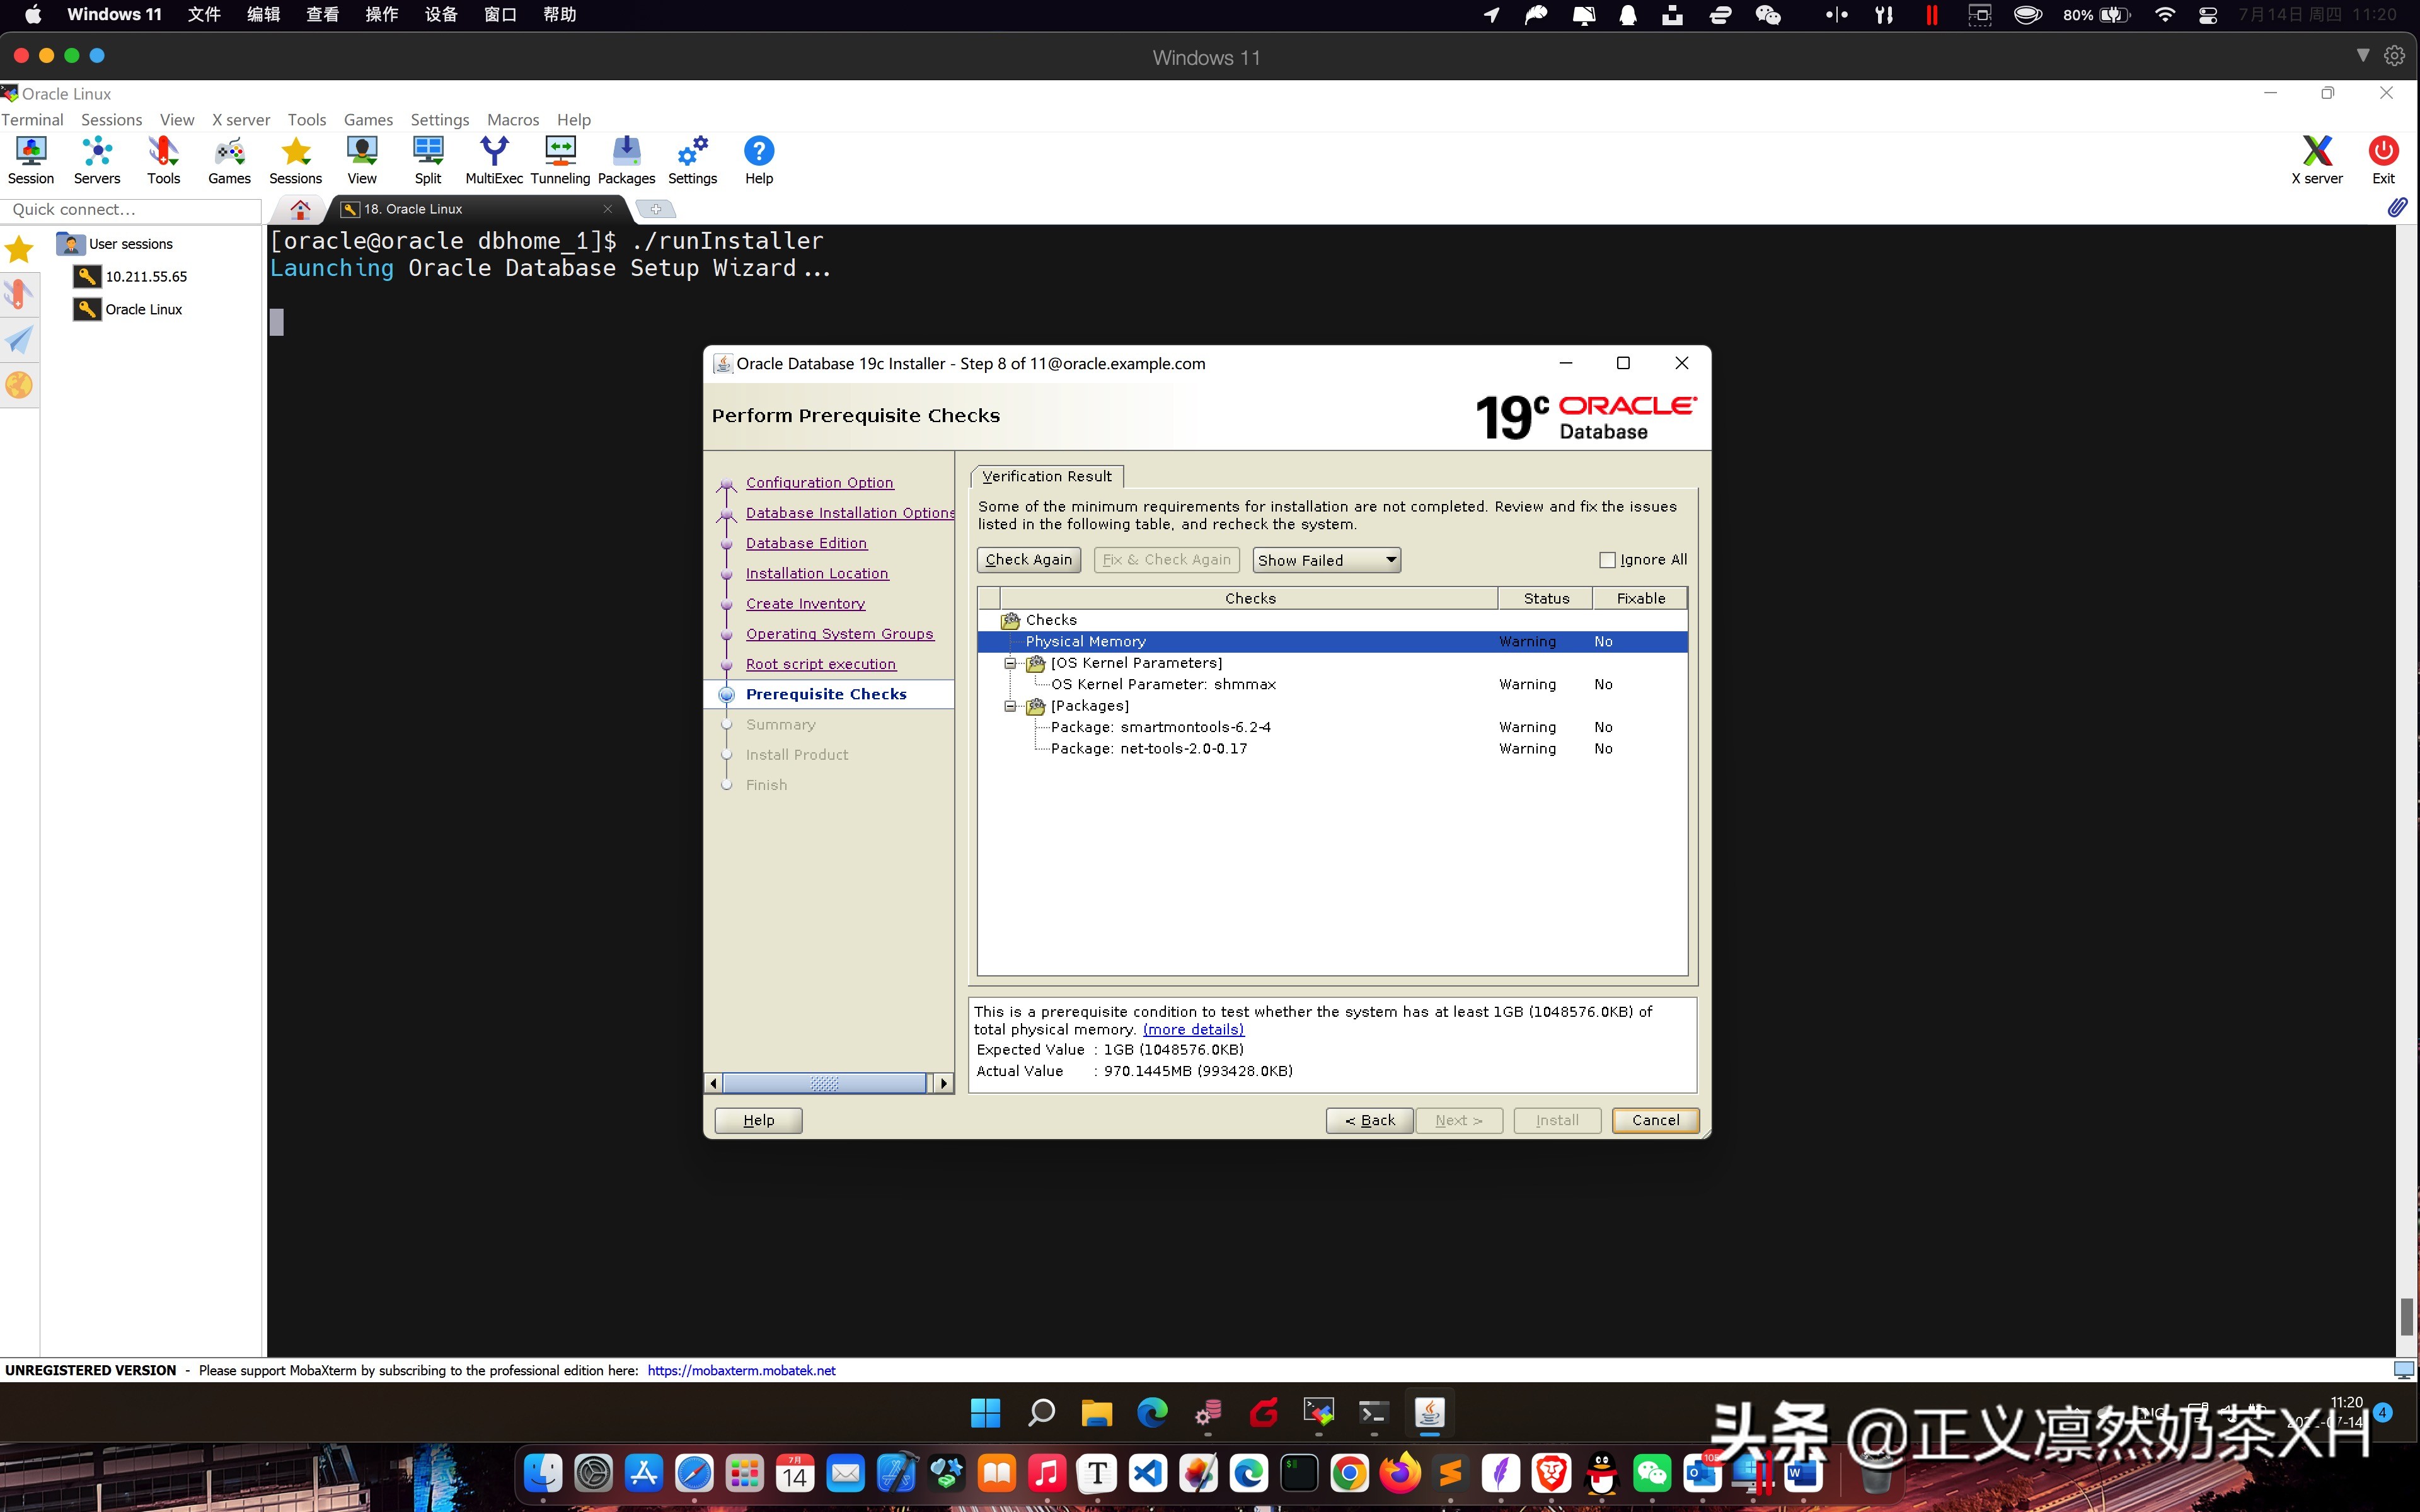Viewport: 2420px width, 1512px height.
Task: Click the Quick connect input field
Action: [131, 210]
